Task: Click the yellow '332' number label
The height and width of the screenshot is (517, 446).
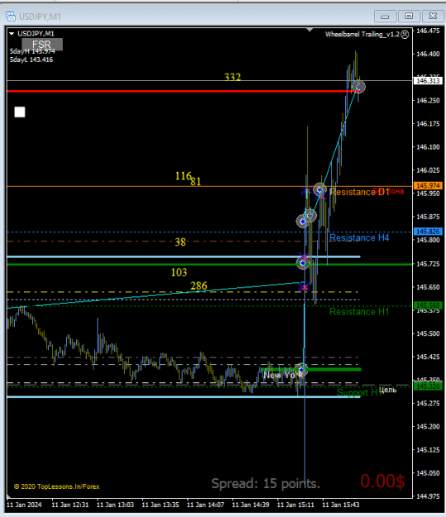Action: 233,77
